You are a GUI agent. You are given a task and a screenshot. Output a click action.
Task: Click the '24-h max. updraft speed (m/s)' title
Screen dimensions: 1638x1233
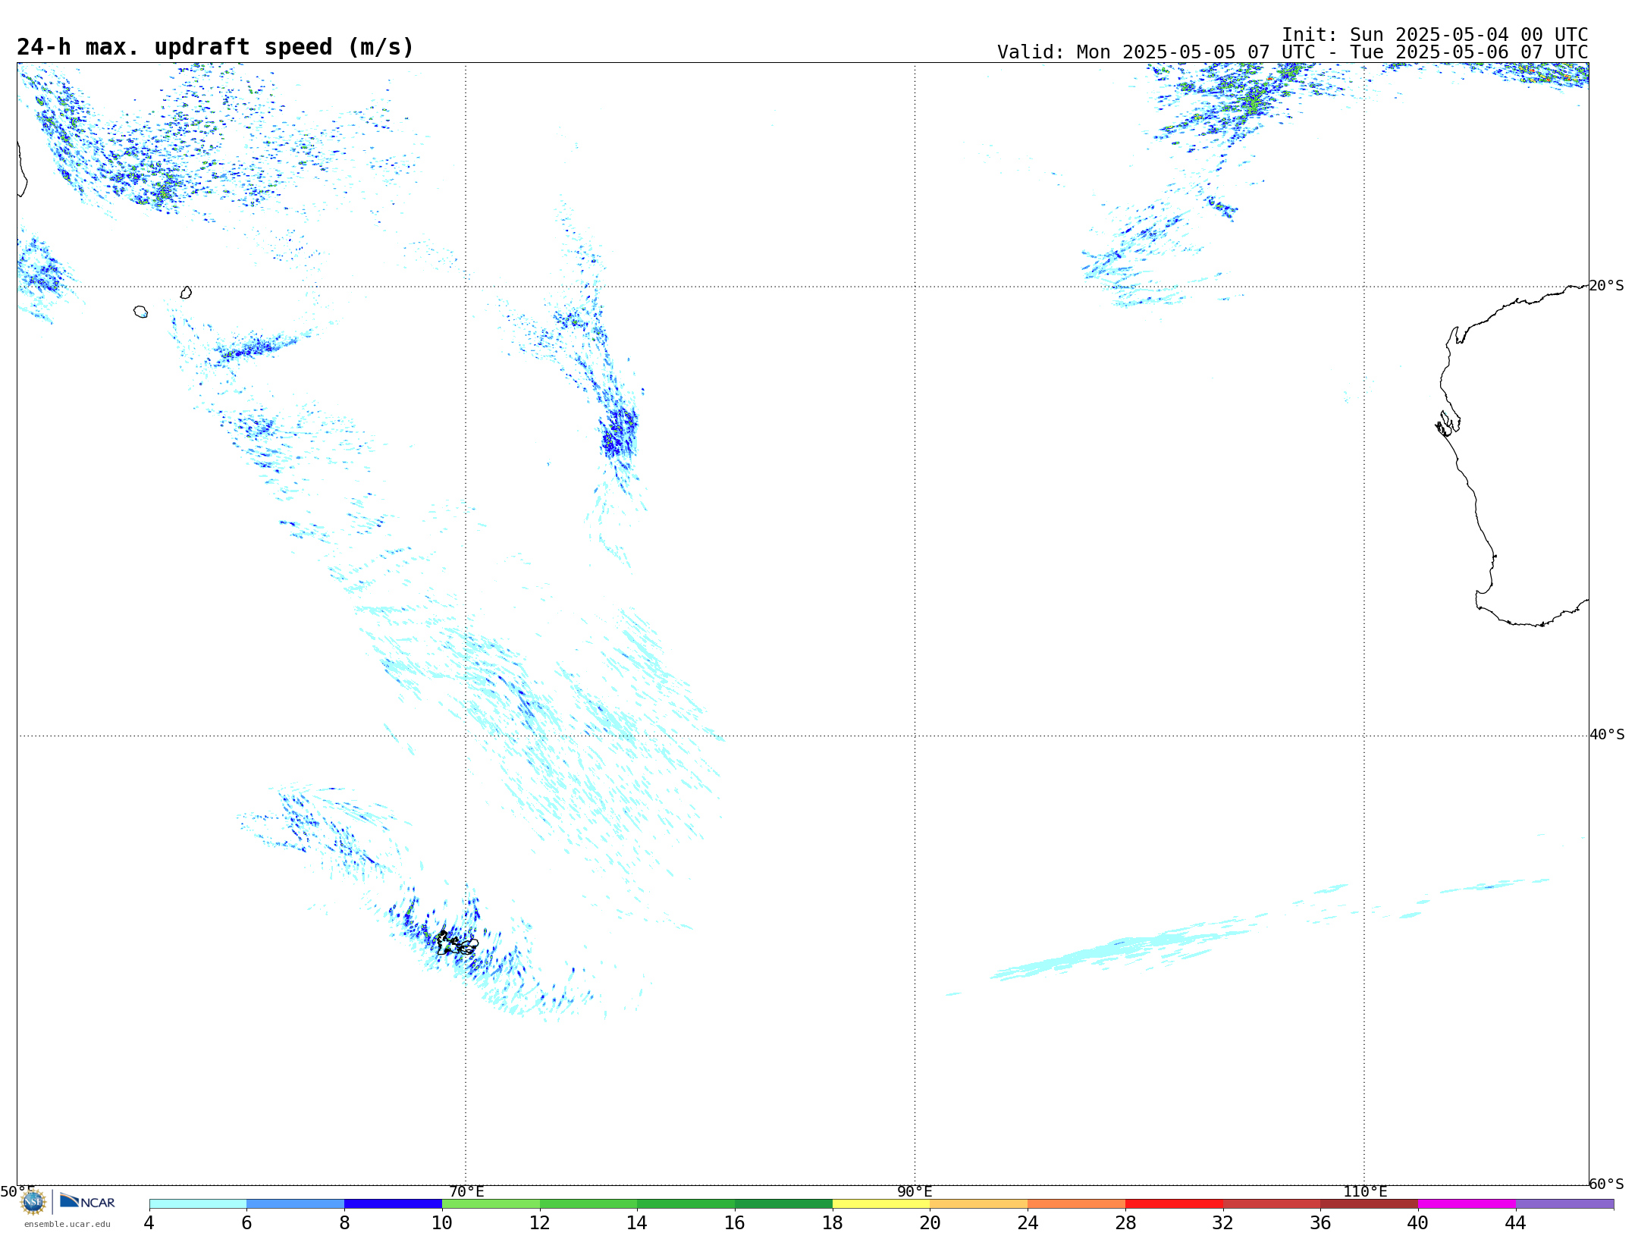(215, 47)
